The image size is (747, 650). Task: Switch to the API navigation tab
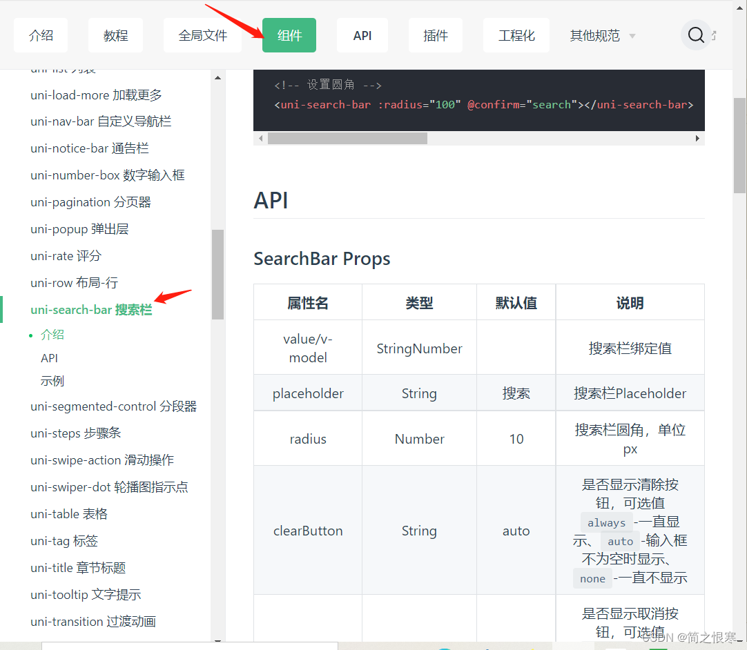tap(362, 35)
